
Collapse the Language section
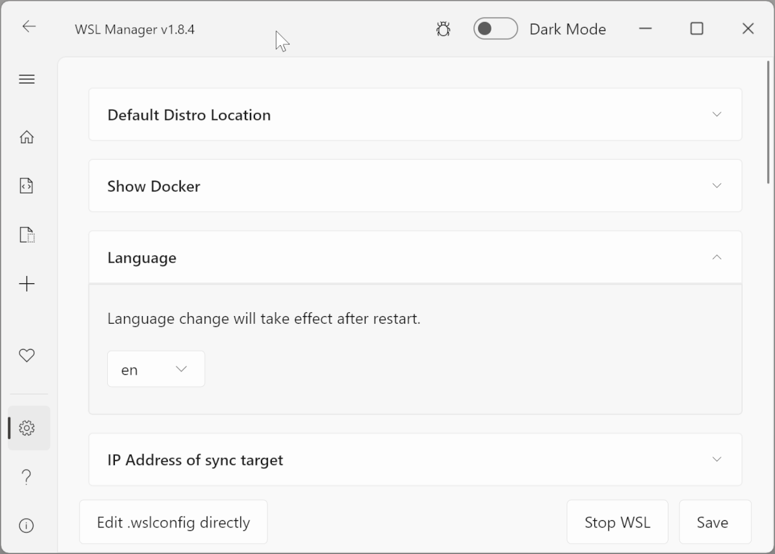coord(415,257)
